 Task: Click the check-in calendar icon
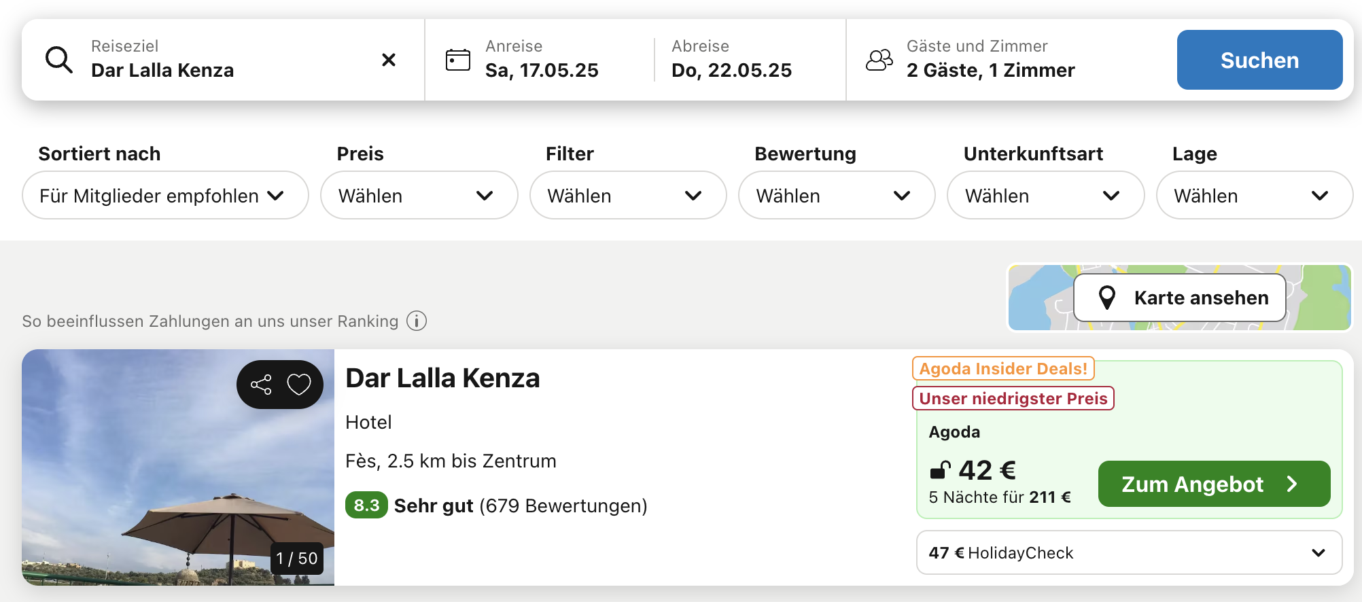pos(458,60)
